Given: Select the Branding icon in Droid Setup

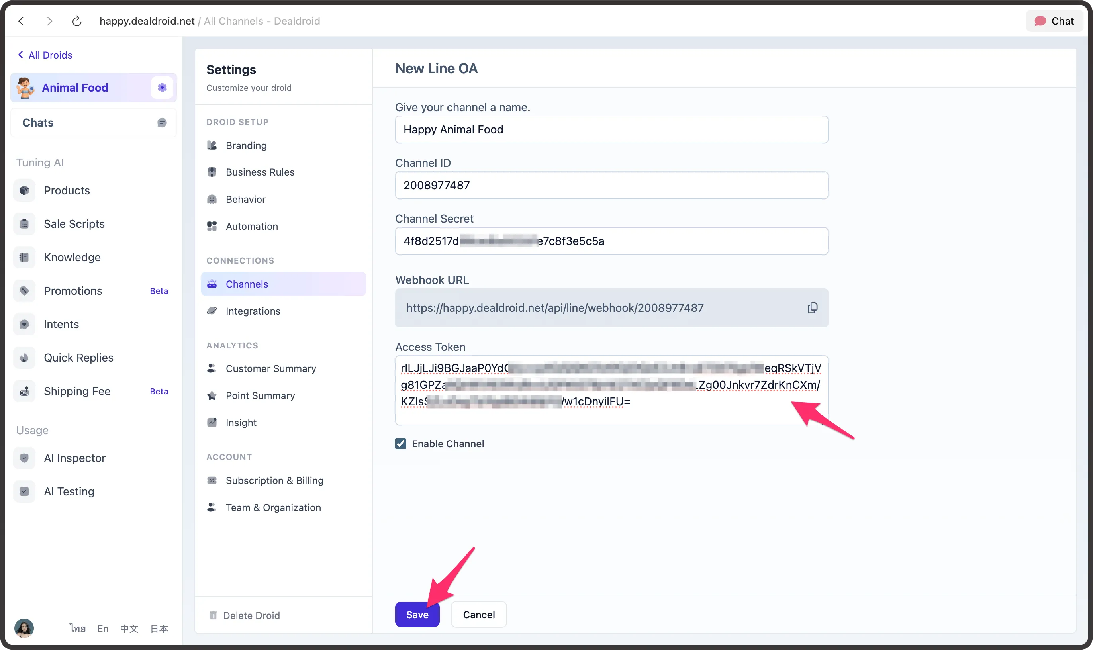Looking at the screenshot, I should click(212, 145).
